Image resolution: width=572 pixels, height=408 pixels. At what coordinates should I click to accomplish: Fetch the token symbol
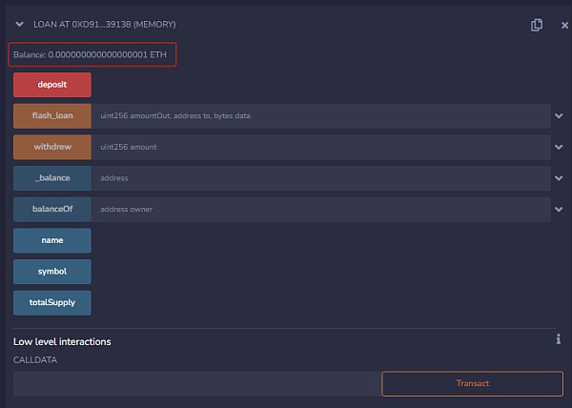[x=52, y=272]
